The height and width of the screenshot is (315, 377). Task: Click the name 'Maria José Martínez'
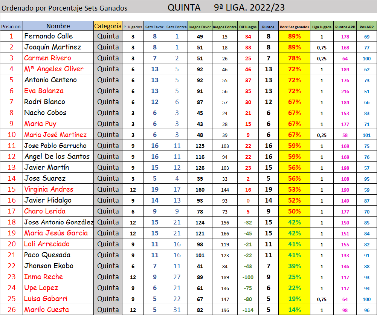coord(55,135)
